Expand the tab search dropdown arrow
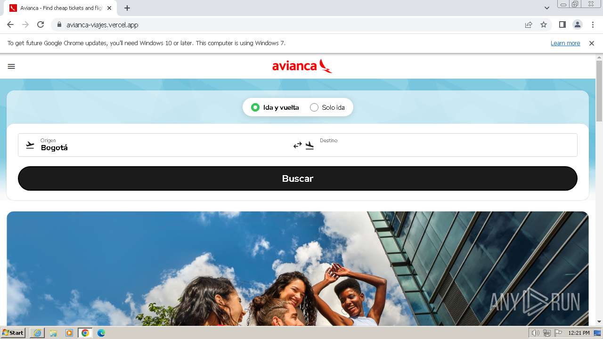This screenshot has height=339, width=603. (546, 8)
